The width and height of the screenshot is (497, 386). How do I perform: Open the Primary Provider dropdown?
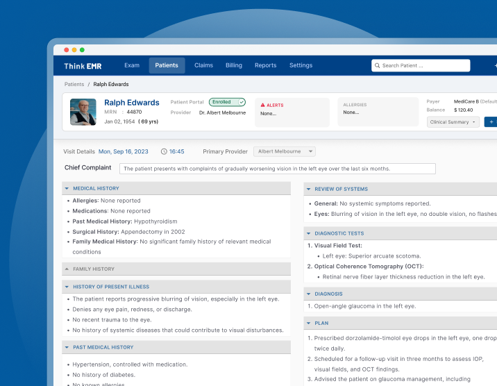(284, 151)
